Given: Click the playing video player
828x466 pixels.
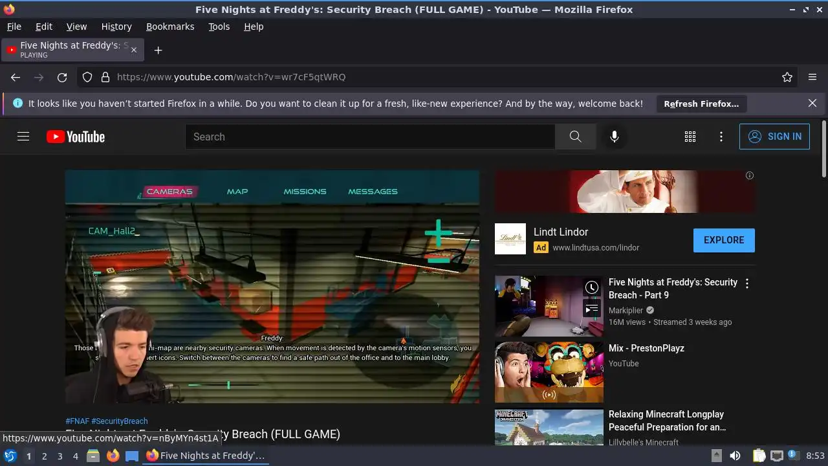Looking at the screenshot, I should [x=272, y=287].
